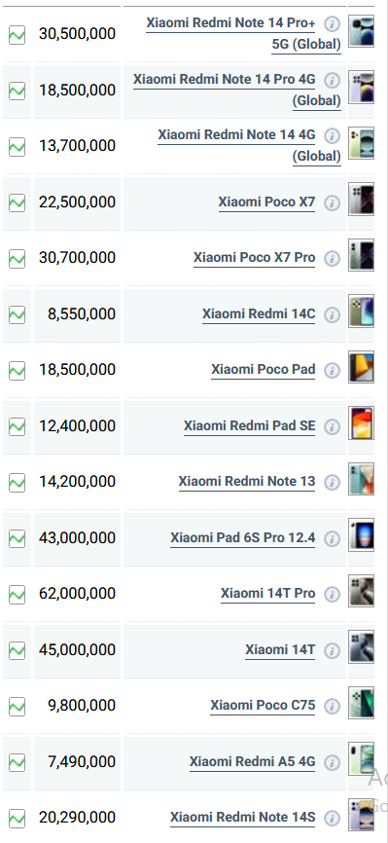Click info icon next to Xiaomi Poco X7 Pro

click(x=333, y=259)
